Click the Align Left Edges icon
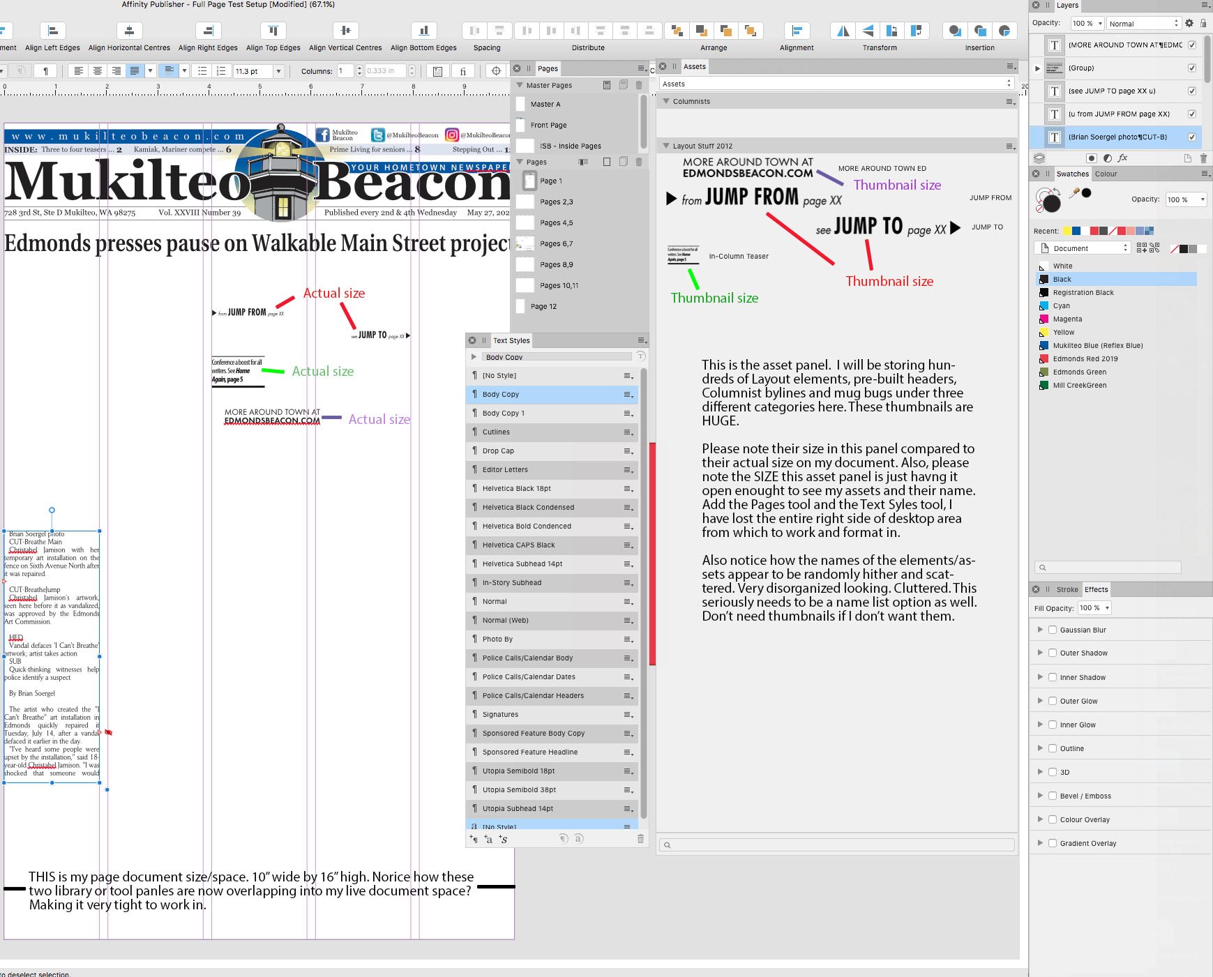This screenshot has width=1213, height=977. pos(52,31)
